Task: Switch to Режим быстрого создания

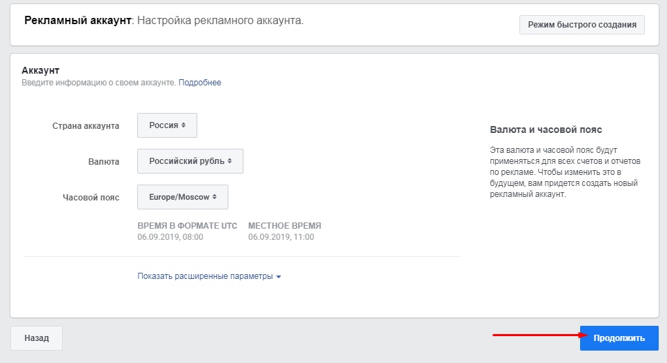Action: [581, 25]
